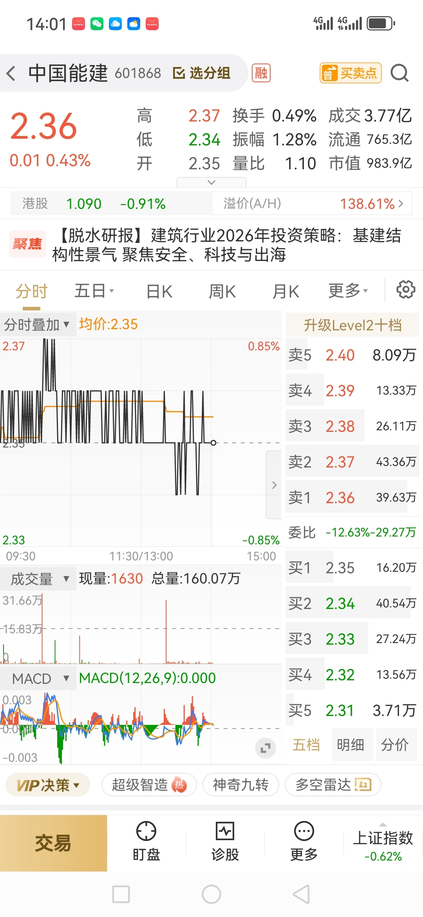The height and width of the screenshot is (917, 423).
Task: Open the 成交量 indicator dropdown
Action: [38, 579]
